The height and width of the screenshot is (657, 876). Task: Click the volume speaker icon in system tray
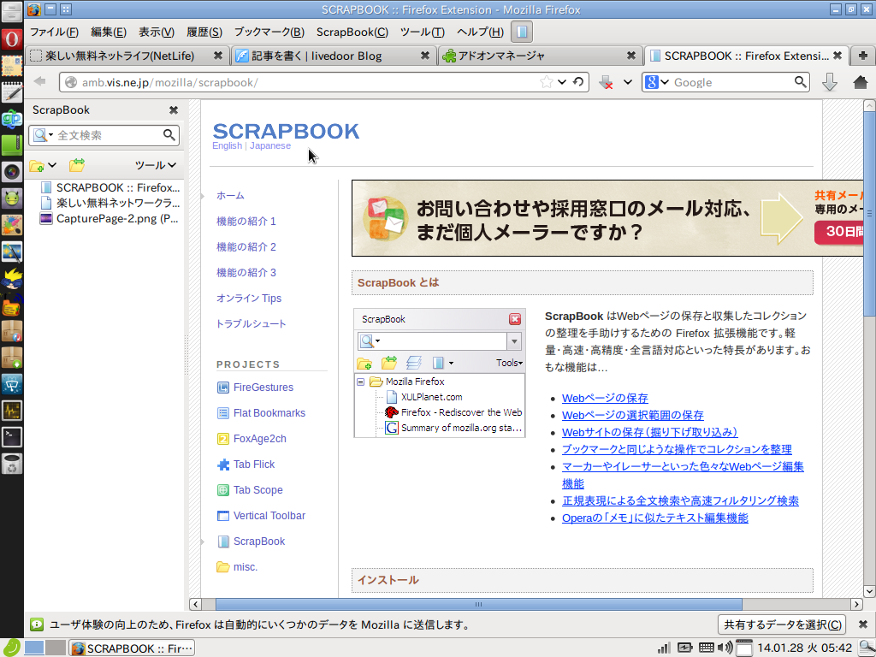(x=725, y=648)
